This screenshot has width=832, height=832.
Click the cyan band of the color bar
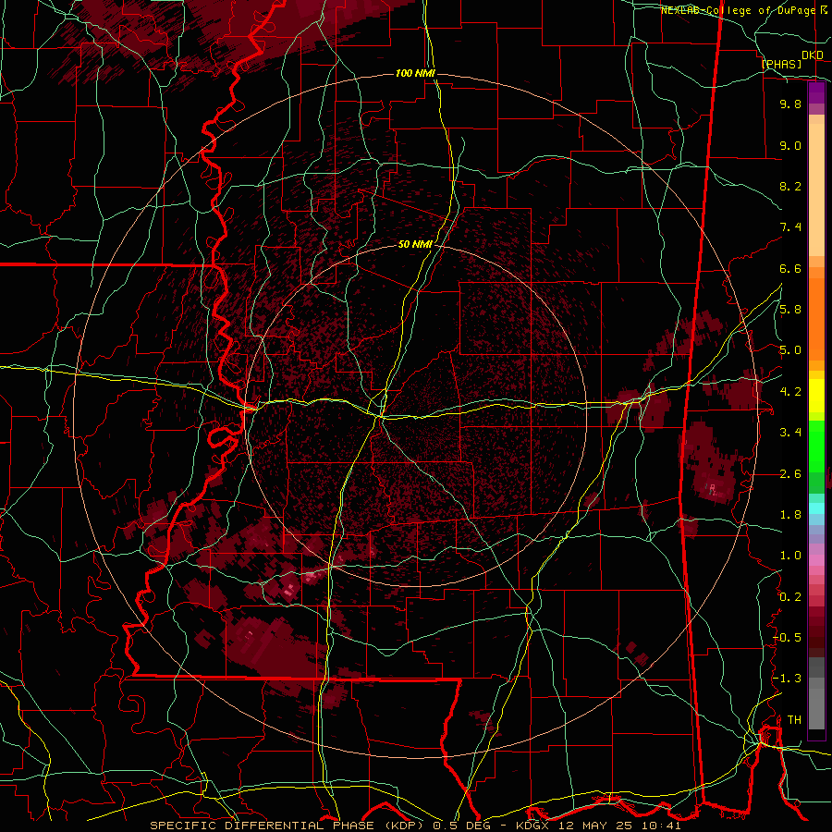coord(816,508)
